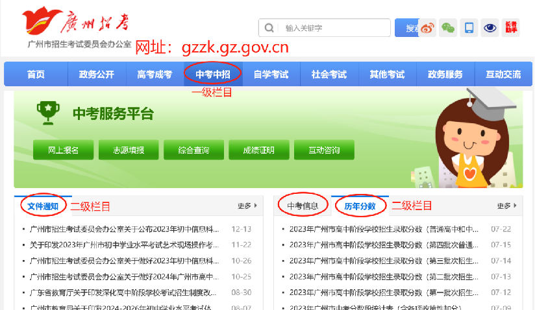Viewport: 535px width, 310px height.
Task: Open 录取分数（第四批次普通 link
Action: tap(384, 244)
